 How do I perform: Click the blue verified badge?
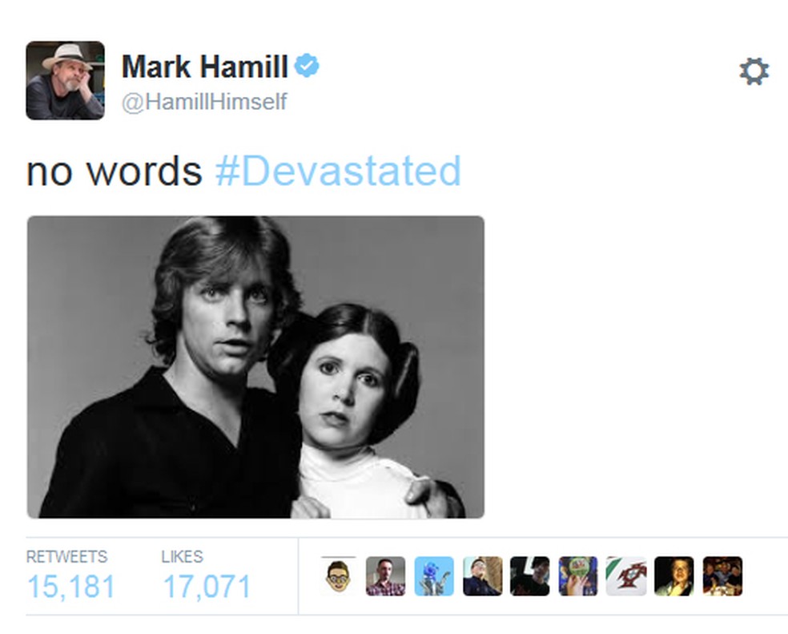click(x=307, y=66)
